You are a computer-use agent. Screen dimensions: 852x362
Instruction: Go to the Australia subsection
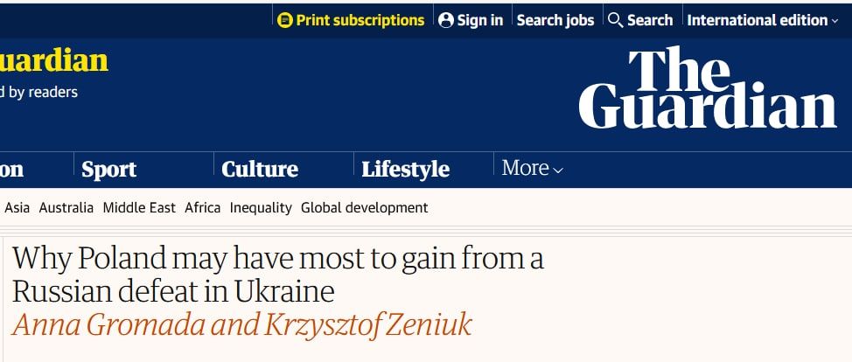pos(66,207)
